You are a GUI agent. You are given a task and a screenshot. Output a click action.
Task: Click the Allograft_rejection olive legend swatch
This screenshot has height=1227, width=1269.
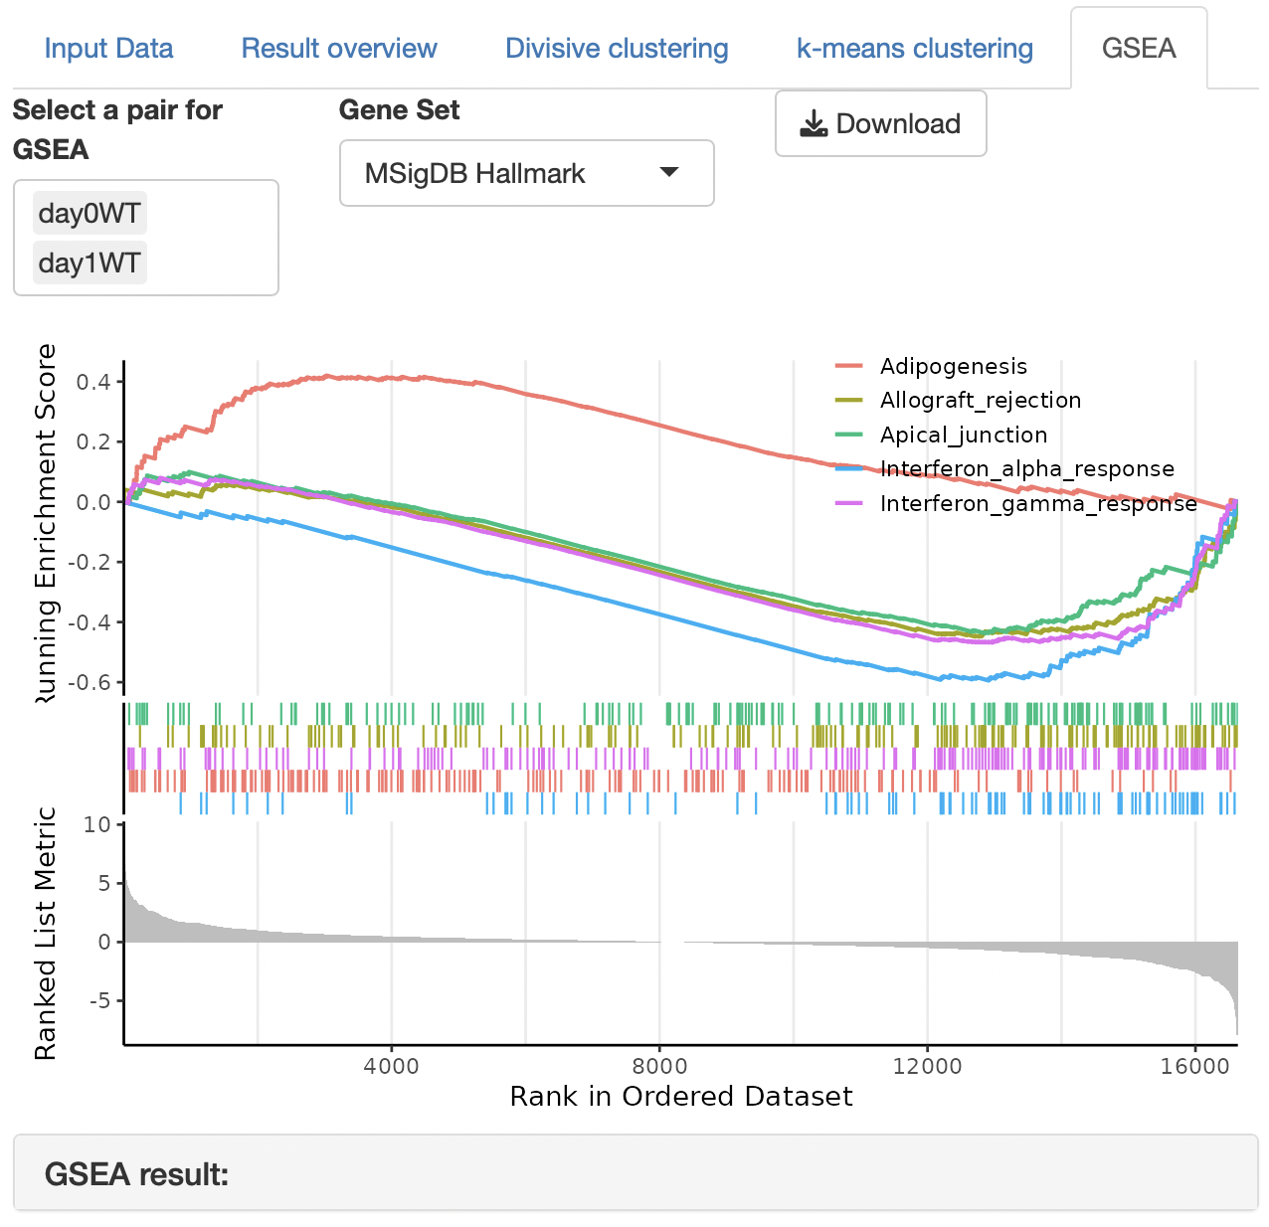click(x=848, y=401)
